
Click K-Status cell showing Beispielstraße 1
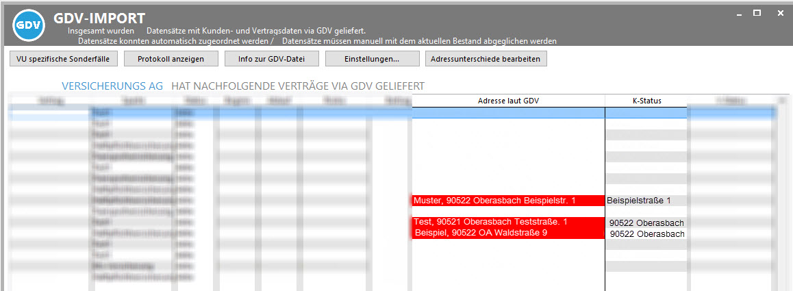(646, 201)
